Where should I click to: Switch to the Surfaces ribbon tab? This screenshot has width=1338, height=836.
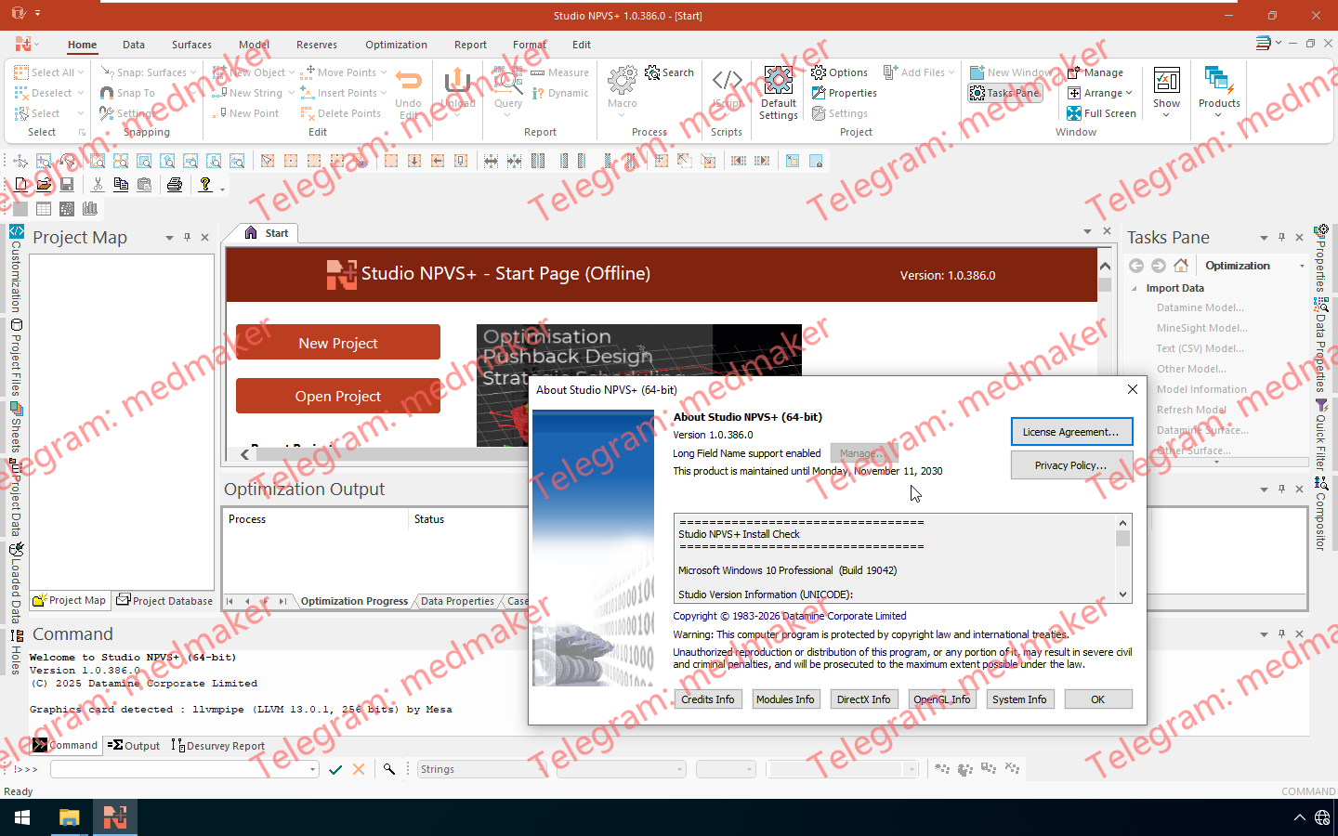[191, 45]
